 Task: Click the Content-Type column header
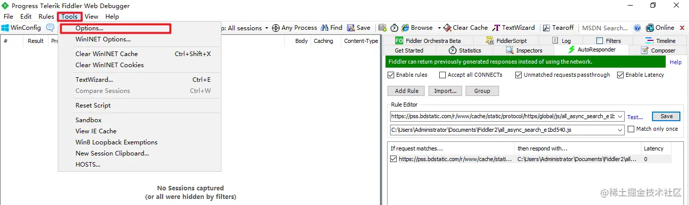point(361,41)
